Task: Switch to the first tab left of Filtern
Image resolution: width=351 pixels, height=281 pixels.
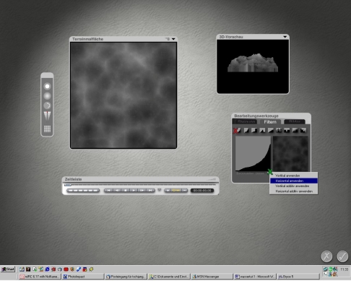Action: click(246, 122)
